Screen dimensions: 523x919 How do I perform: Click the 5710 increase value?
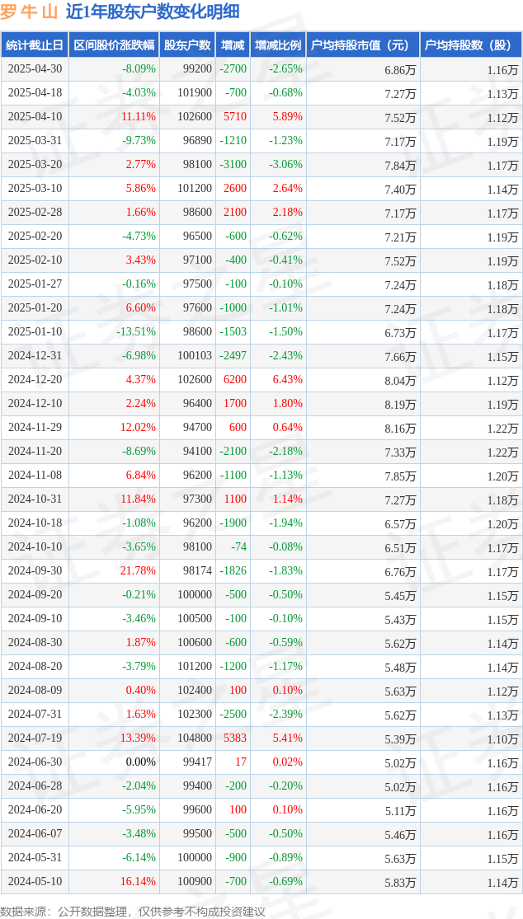234,117
